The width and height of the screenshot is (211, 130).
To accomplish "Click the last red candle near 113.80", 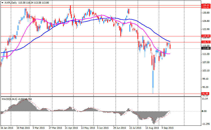I will 170,46.
